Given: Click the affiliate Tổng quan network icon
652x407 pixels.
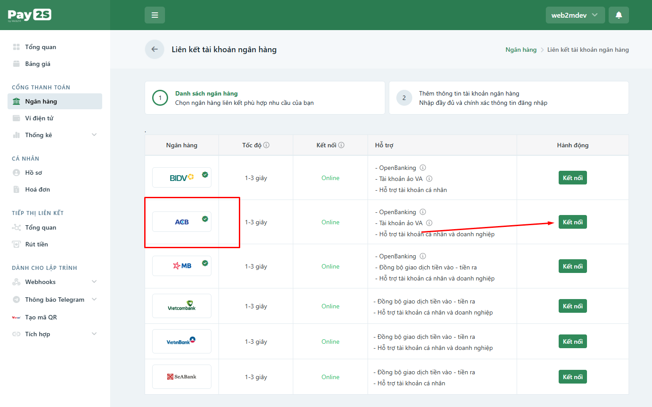Looking at the screenshot, I should point(16,227).
